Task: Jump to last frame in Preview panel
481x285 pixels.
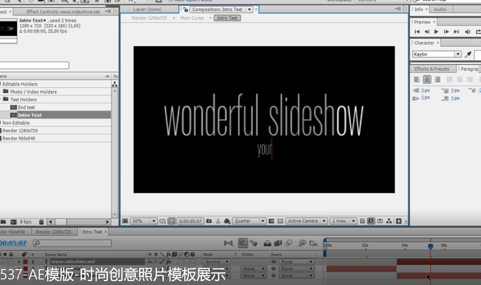Action: [457, 32]
